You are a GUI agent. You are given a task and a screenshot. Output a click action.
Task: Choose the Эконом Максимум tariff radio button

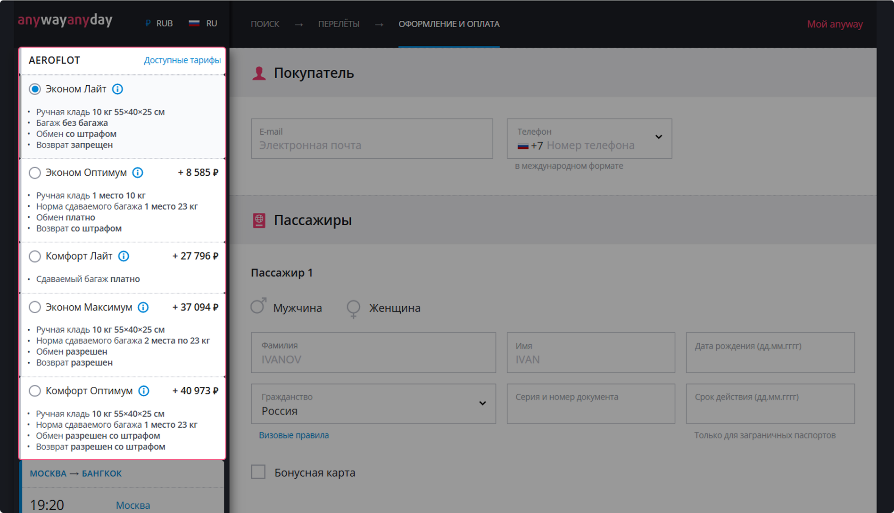35,308
